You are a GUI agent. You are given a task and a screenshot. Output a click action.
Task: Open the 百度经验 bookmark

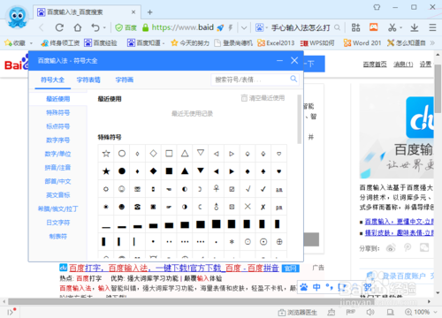101,43
